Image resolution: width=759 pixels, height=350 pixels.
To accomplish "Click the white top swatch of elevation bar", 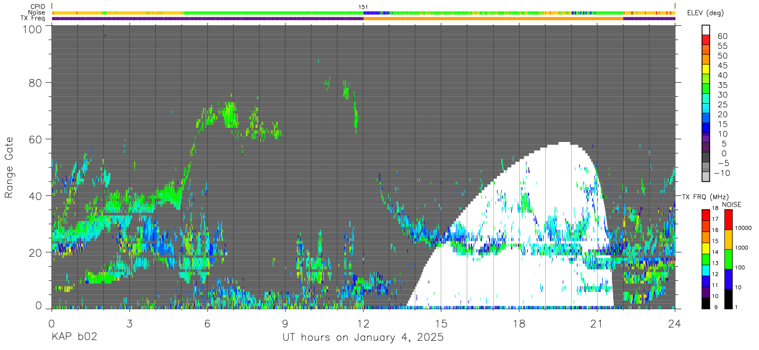I will pyautogui.click(x=706, y=30).
